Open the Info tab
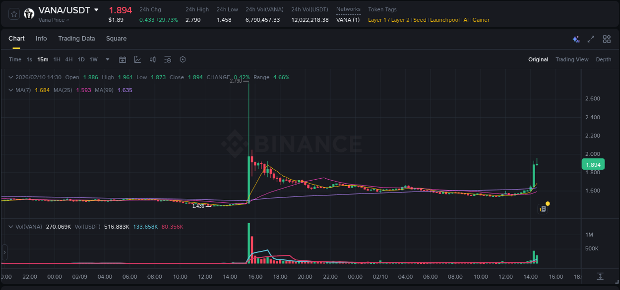Screen dimensions: 620x290 tap(41, 39)
